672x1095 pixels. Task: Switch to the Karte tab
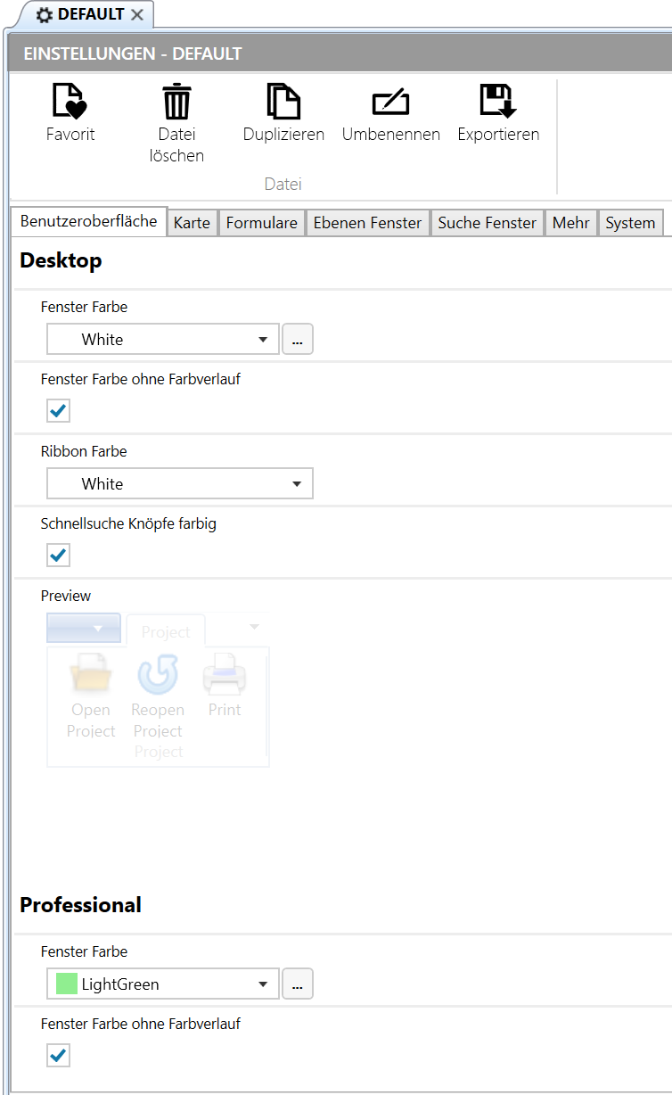tap(192, 223)
